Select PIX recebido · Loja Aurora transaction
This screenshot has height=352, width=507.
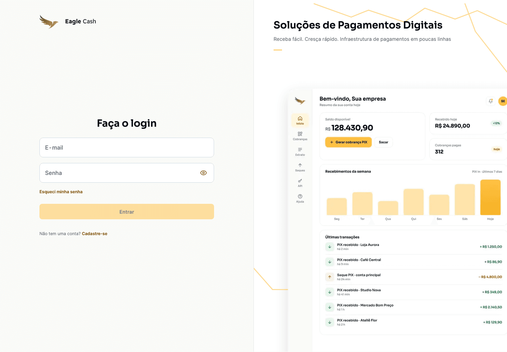click(x=414, y=247)
